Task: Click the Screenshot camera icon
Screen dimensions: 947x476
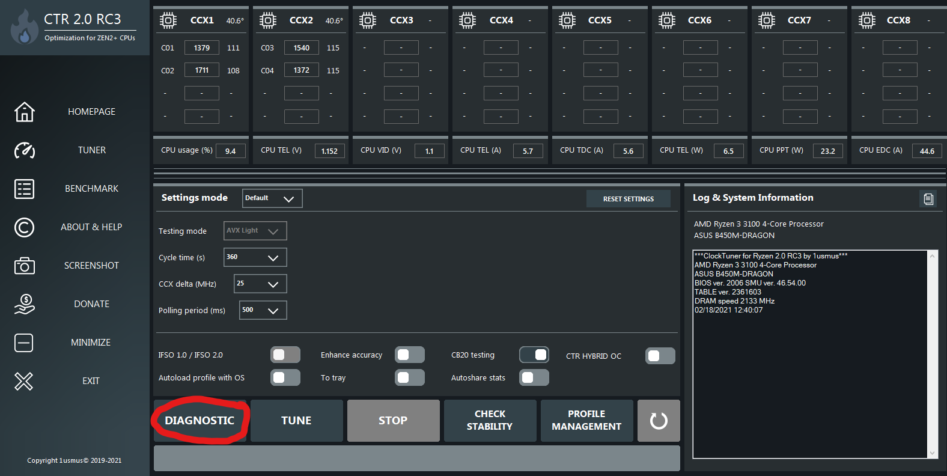Action: point(25,266)
